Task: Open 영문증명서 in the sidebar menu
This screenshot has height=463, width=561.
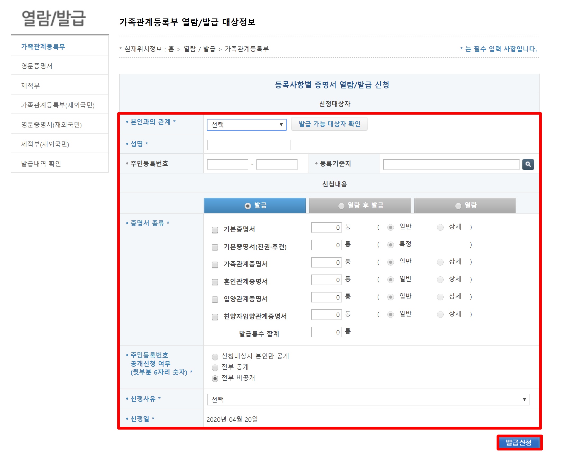Action: coord(37,66)
